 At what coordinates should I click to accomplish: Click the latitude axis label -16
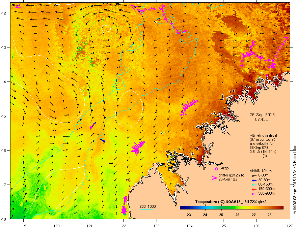point(3,150)
